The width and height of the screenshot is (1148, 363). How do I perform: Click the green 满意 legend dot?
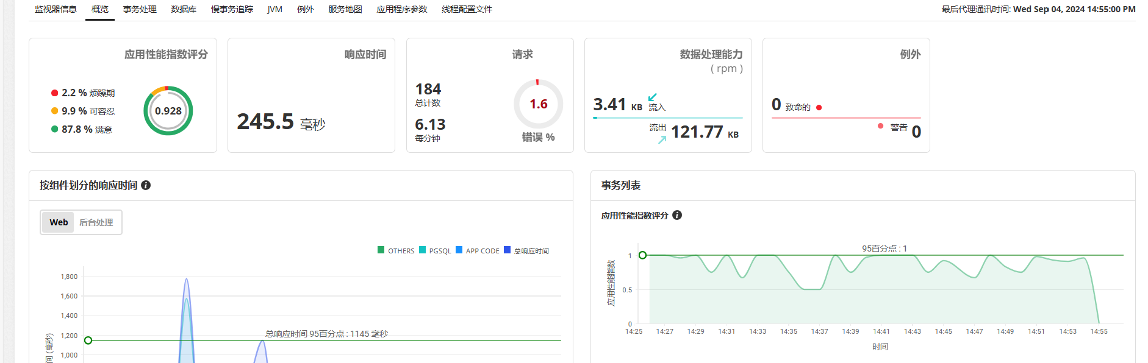tap(54, 129)
